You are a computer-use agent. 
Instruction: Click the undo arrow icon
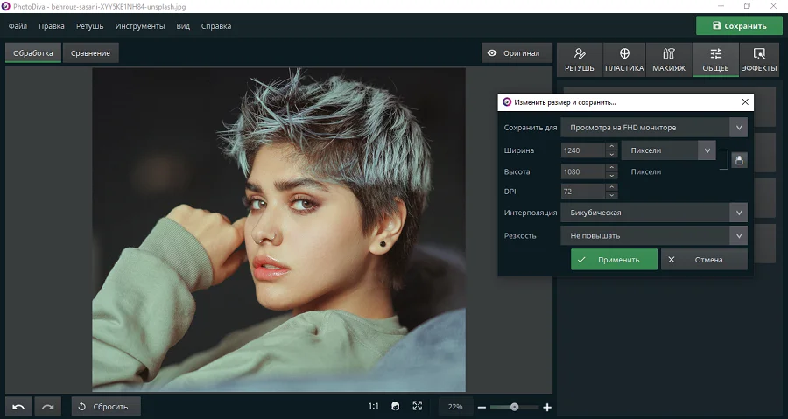(19, 406)
